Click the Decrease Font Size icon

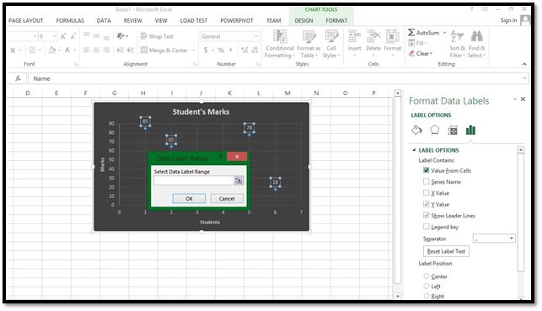coord(73,36)
